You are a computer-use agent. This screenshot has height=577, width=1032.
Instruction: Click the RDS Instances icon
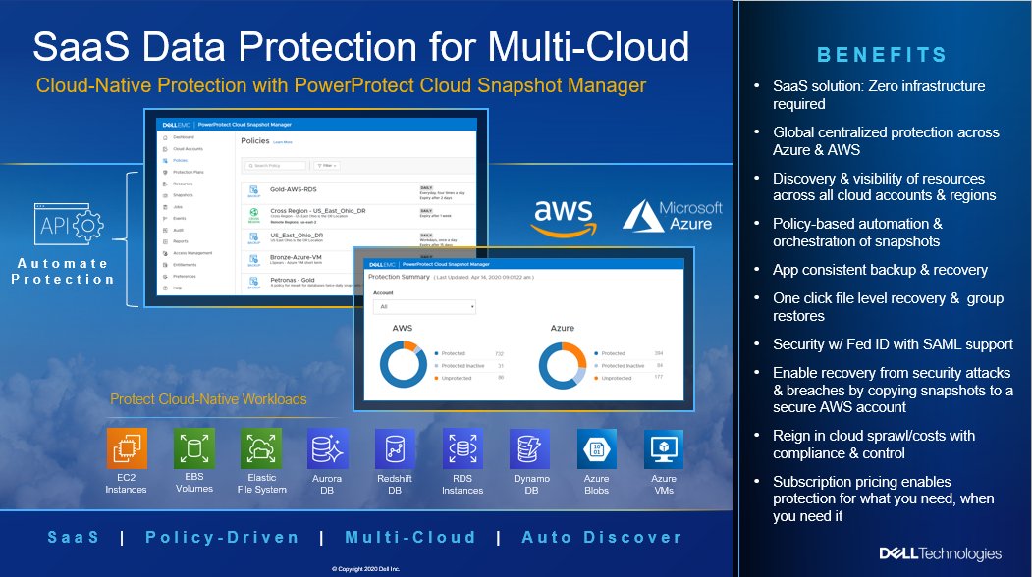click(x=462, y=449)
